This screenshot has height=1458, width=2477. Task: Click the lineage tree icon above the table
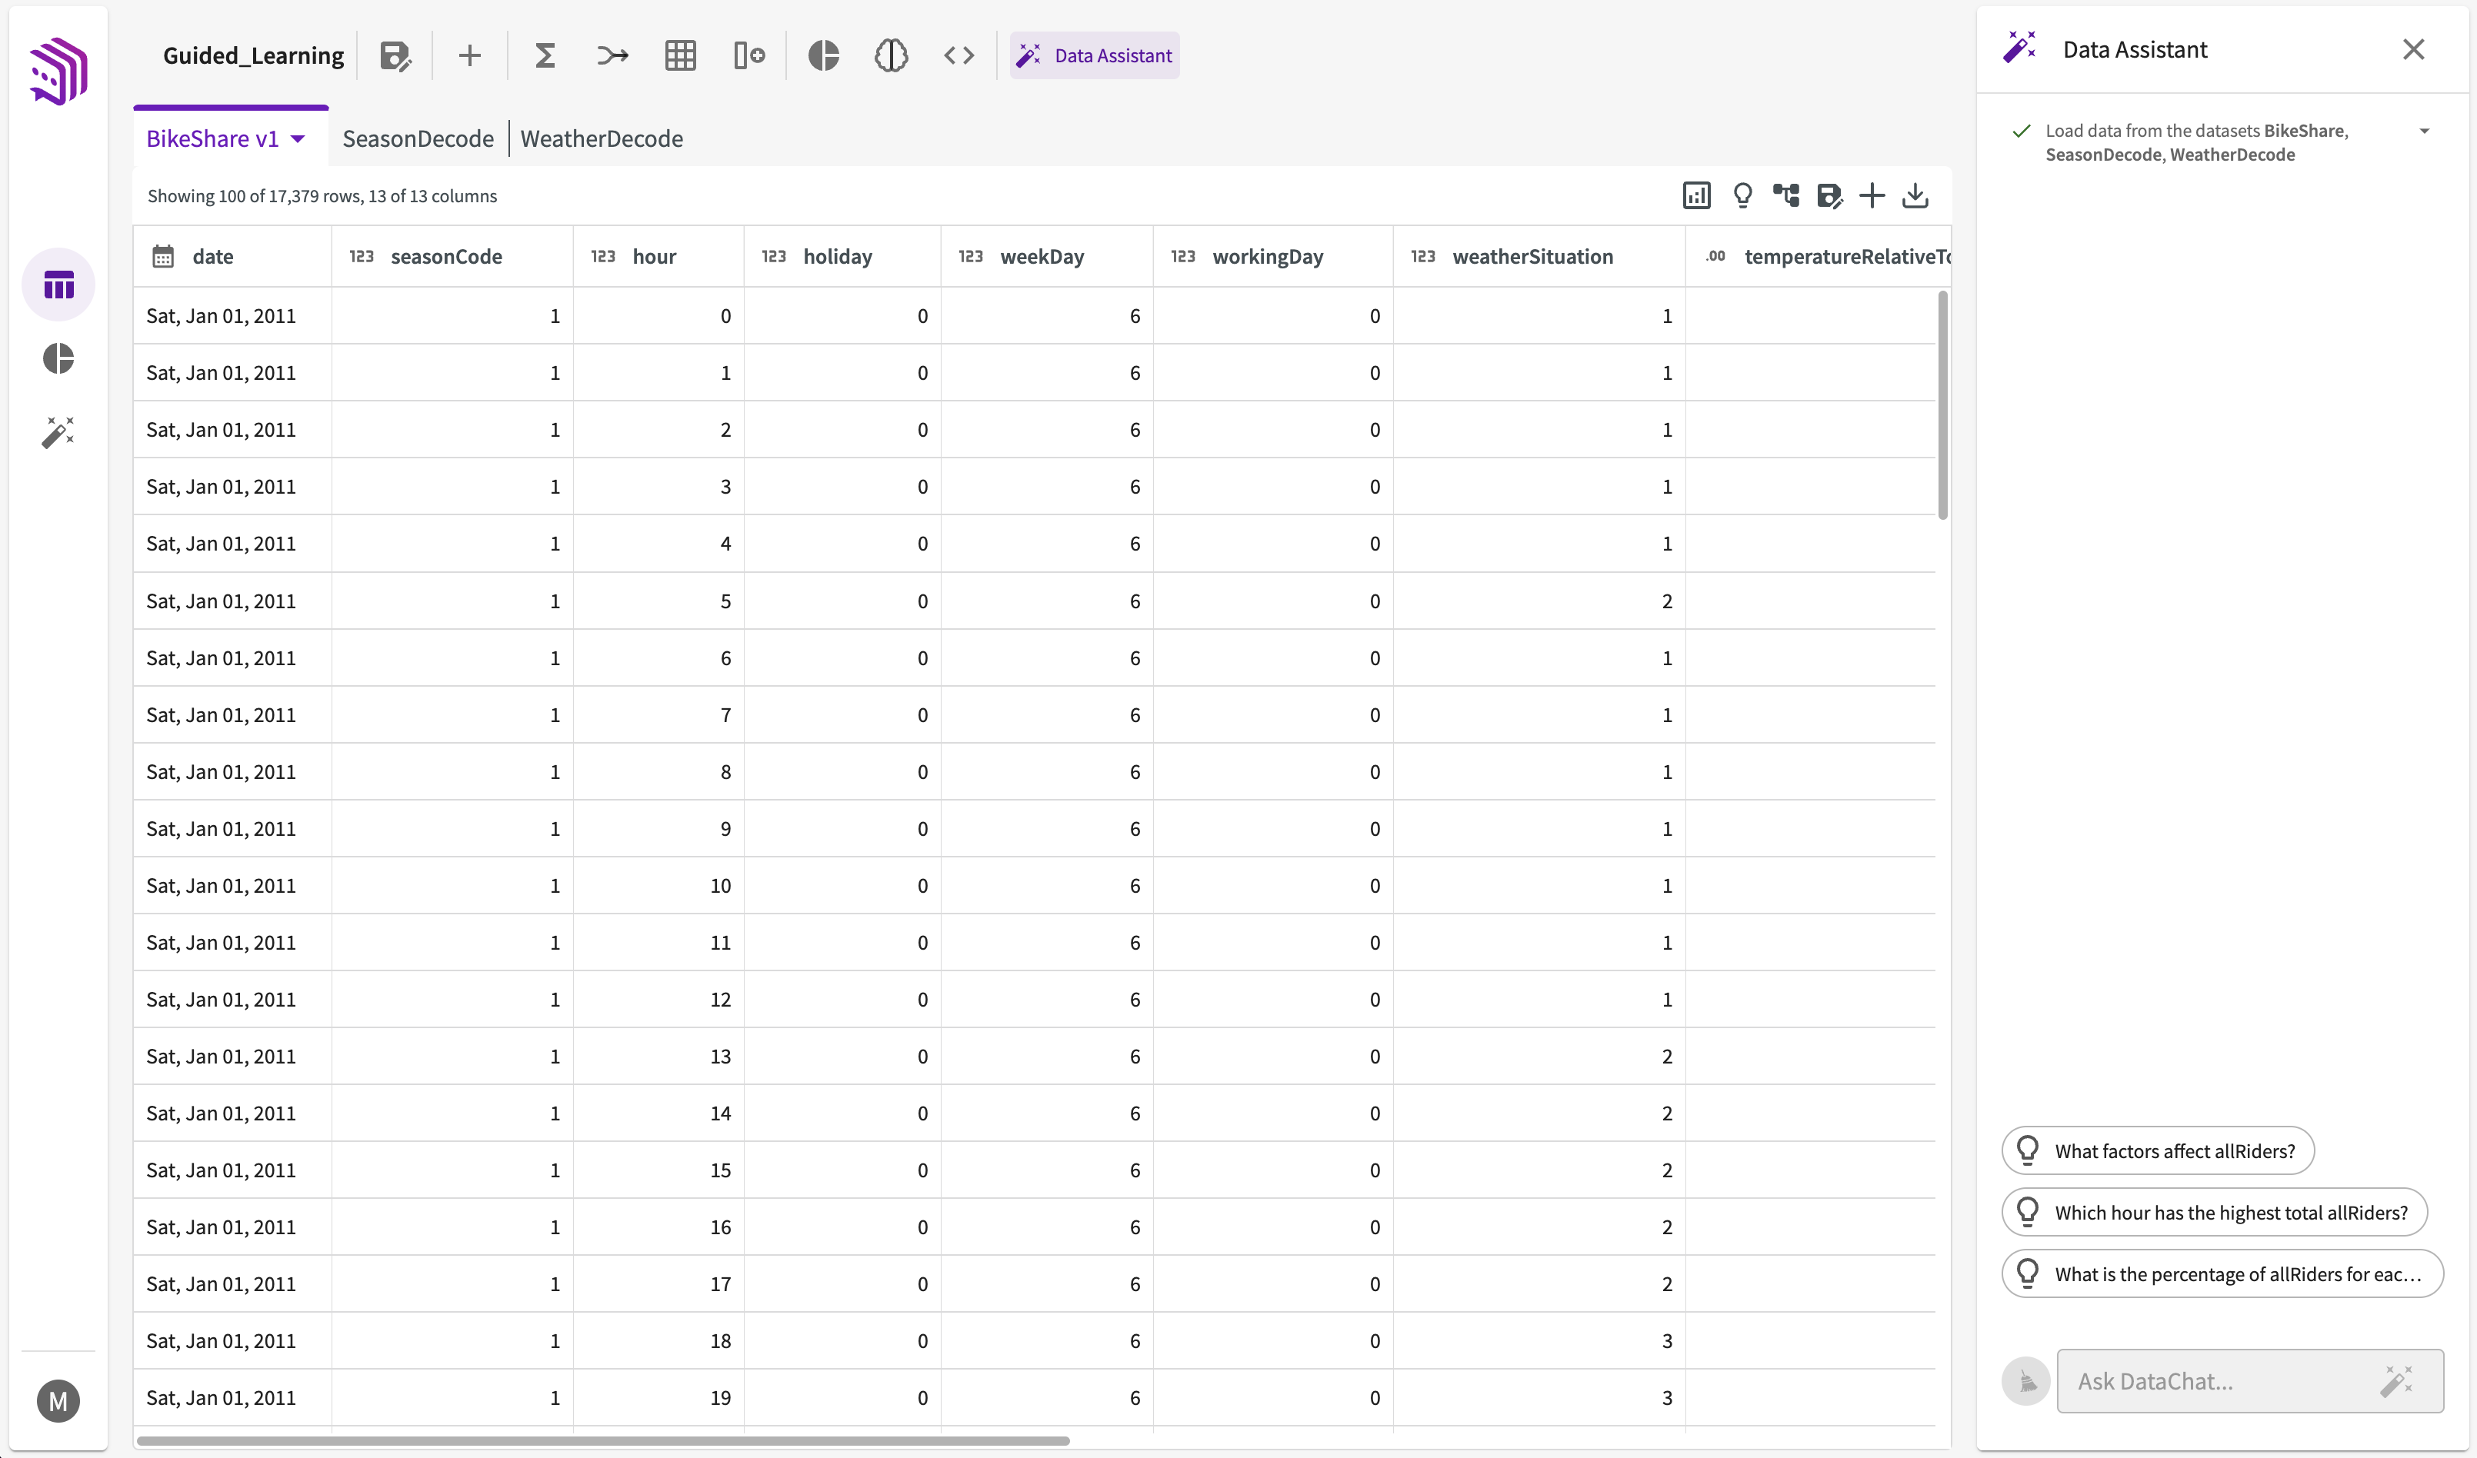pyautogui.click(x=1786, y=195)
